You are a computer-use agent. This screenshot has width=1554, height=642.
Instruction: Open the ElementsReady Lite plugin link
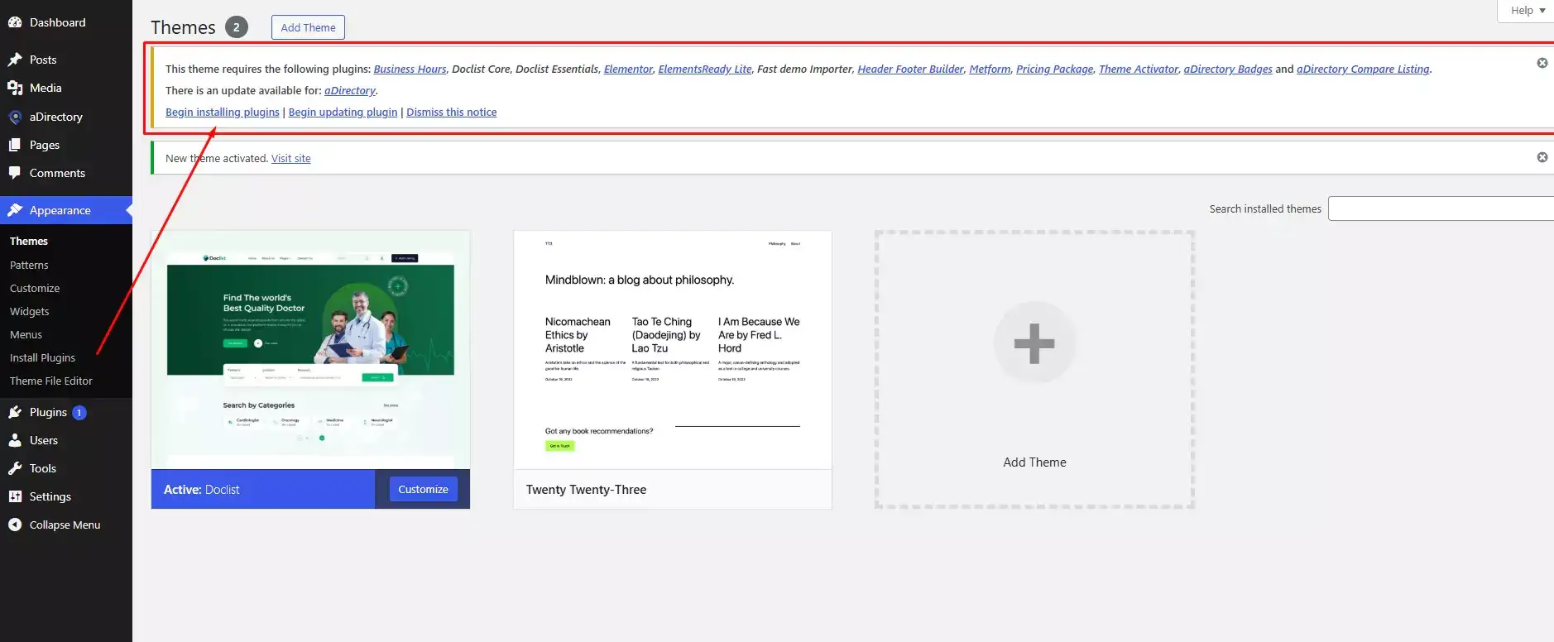[705, 69]
